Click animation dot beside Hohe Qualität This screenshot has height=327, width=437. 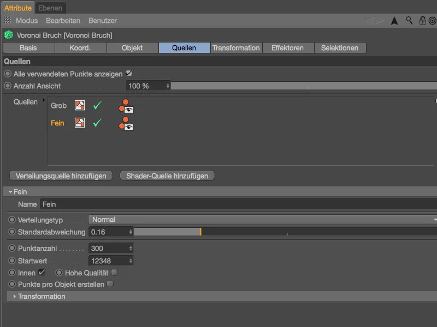[x=59, y=272]
